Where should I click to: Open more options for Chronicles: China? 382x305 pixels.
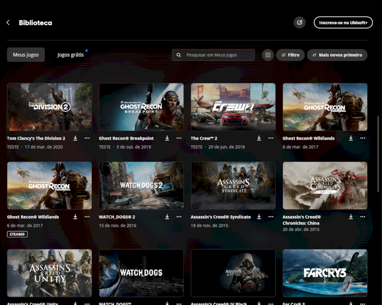click(x=362, y=217)
